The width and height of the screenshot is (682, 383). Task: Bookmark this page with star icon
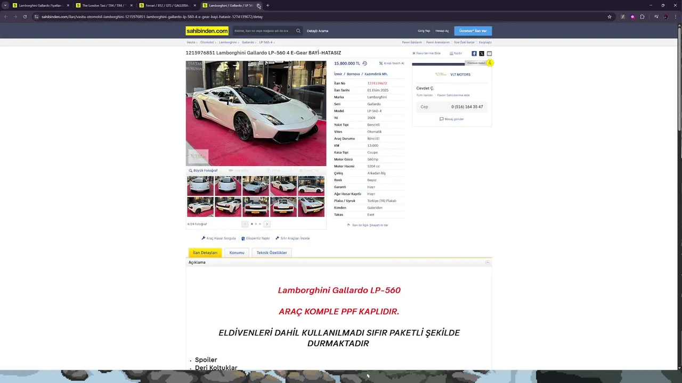[610, 16]
